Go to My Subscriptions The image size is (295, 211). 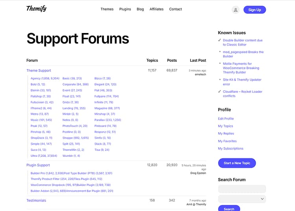pyautogui.click(x=230, y=149)
